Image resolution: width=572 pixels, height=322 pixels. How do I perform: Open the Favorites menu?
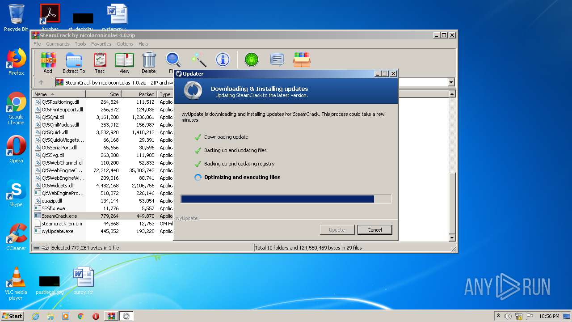(x=101, y=44)
